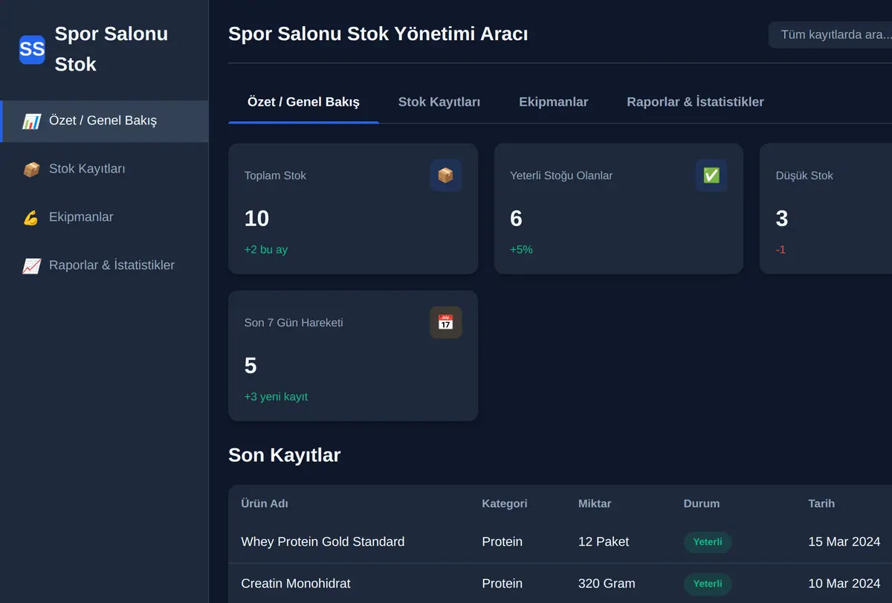The width and height of the screenshot is (892, 603).
Task: Click the +3 yeni kayıt text
Action: [276, 397]
